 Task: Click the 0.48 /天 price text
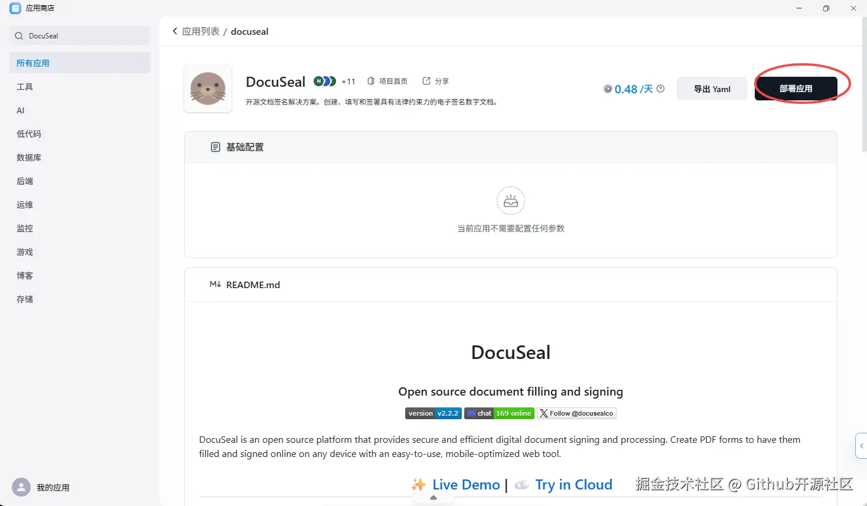pyautogui.click(x=634, y=89)
